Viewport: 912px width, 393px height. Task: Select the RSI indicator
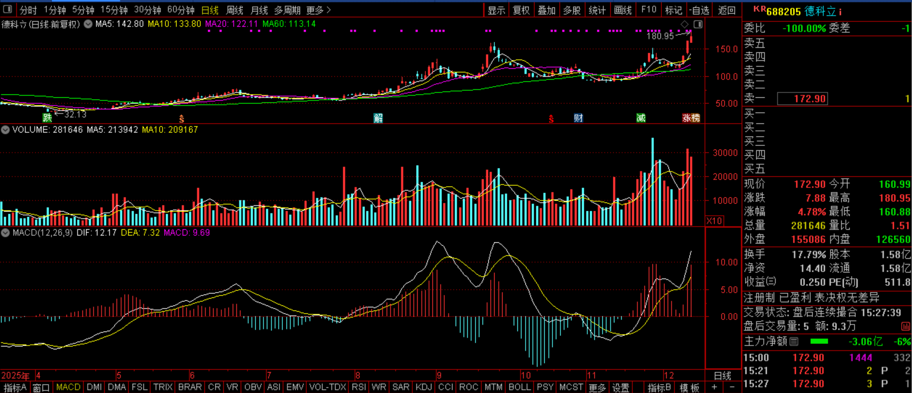pos(359,387)
